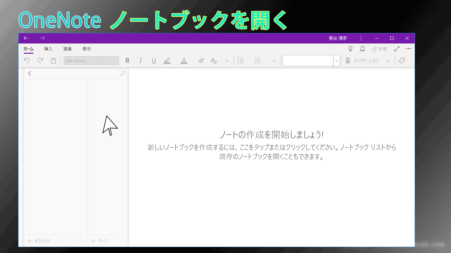Screen dimensions: 451x253
Task: Close the OneNote window
Action: (x=407, y=38)
